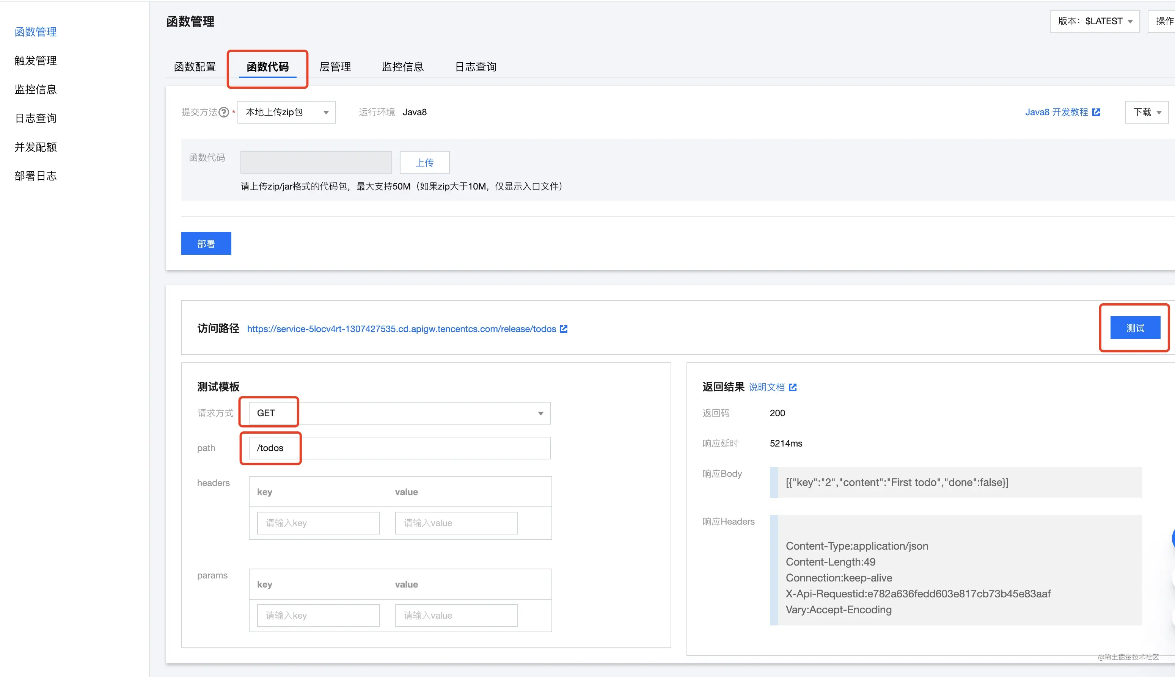Open 触发管理 in the sidebar
Screen dimensions: 1175x677
pyautogui.click(x=36, y=60)
